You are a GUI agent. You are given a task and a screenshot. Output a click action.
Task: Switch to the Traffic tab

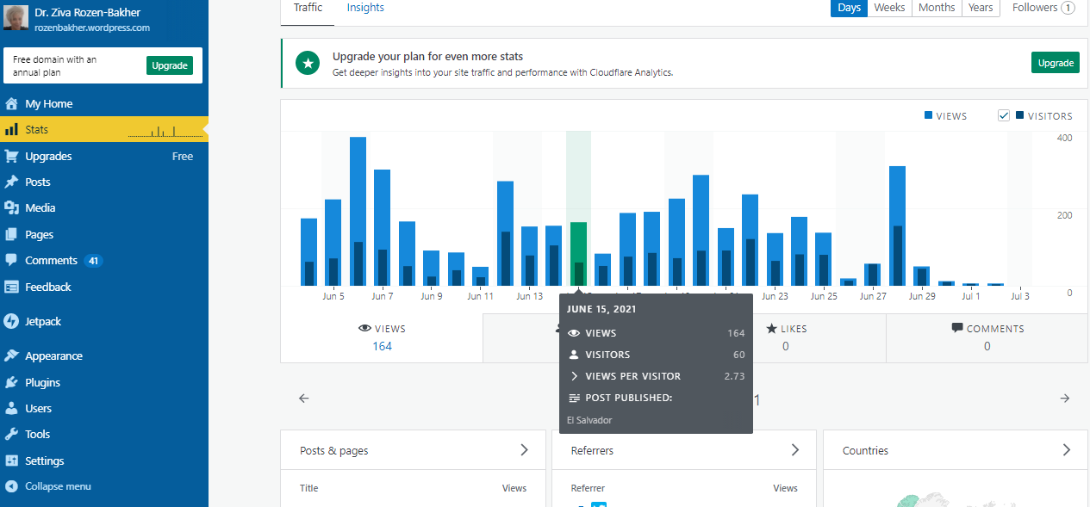coord(308,8)
